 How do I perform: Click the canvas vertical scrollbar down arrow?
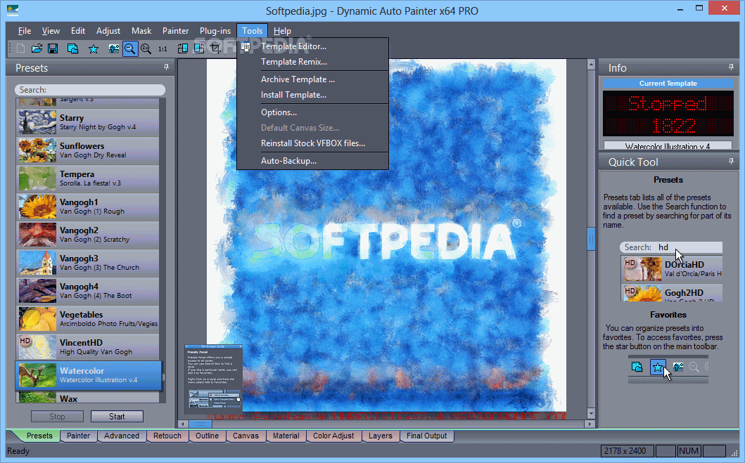tap(591, 412)
